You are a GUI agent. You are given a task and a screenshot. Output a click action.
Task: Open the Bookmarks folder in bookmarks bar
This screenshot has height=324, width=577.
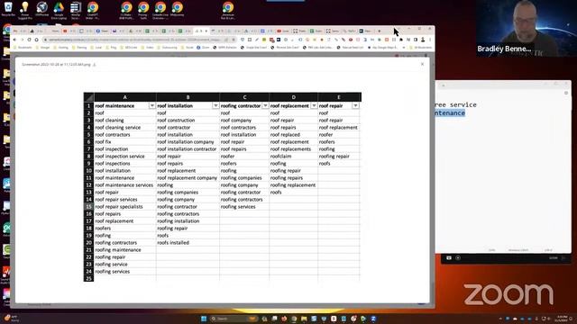(x=23, y=48)
